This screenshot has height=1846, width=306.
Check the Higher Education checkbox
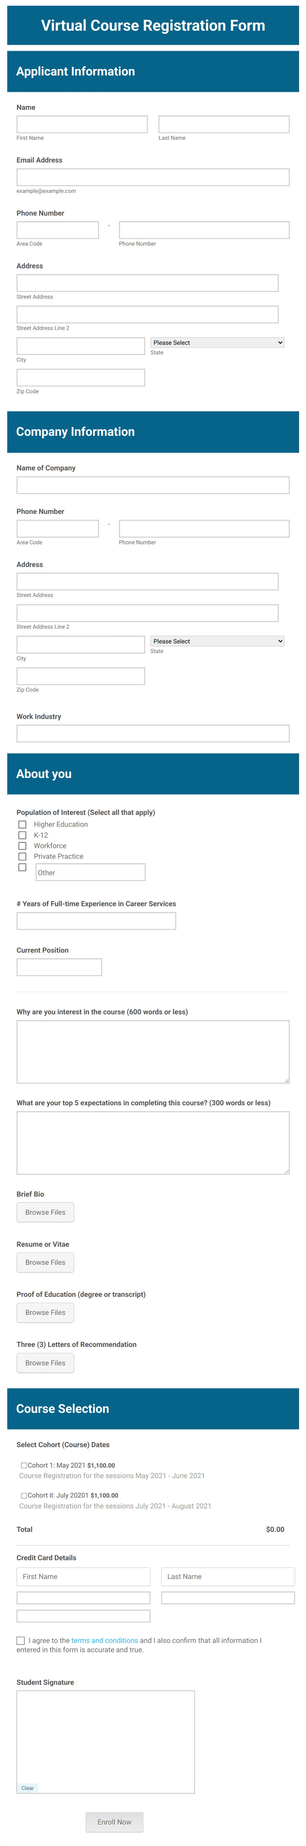22,825
